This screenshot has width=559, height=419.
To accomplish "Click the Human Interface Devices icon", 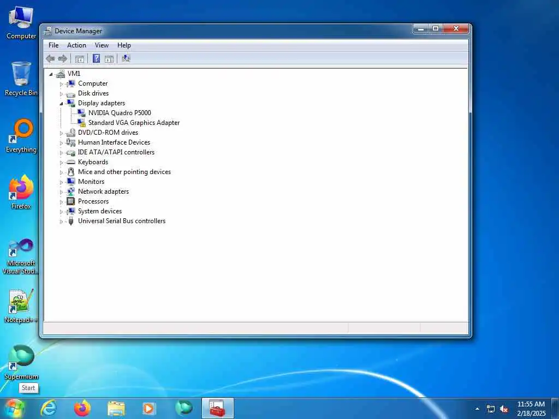I will coord(71,142).
